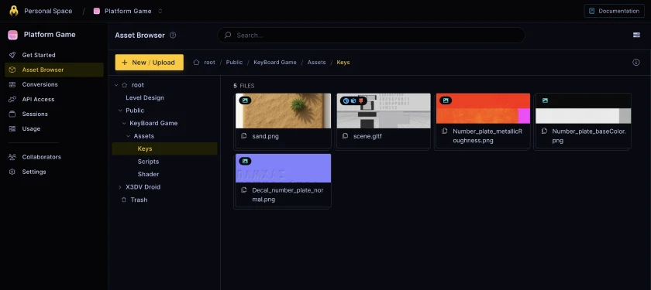Open the Usage page
The width and height of the screenshot is (651, 290).
tap(31, 129)
